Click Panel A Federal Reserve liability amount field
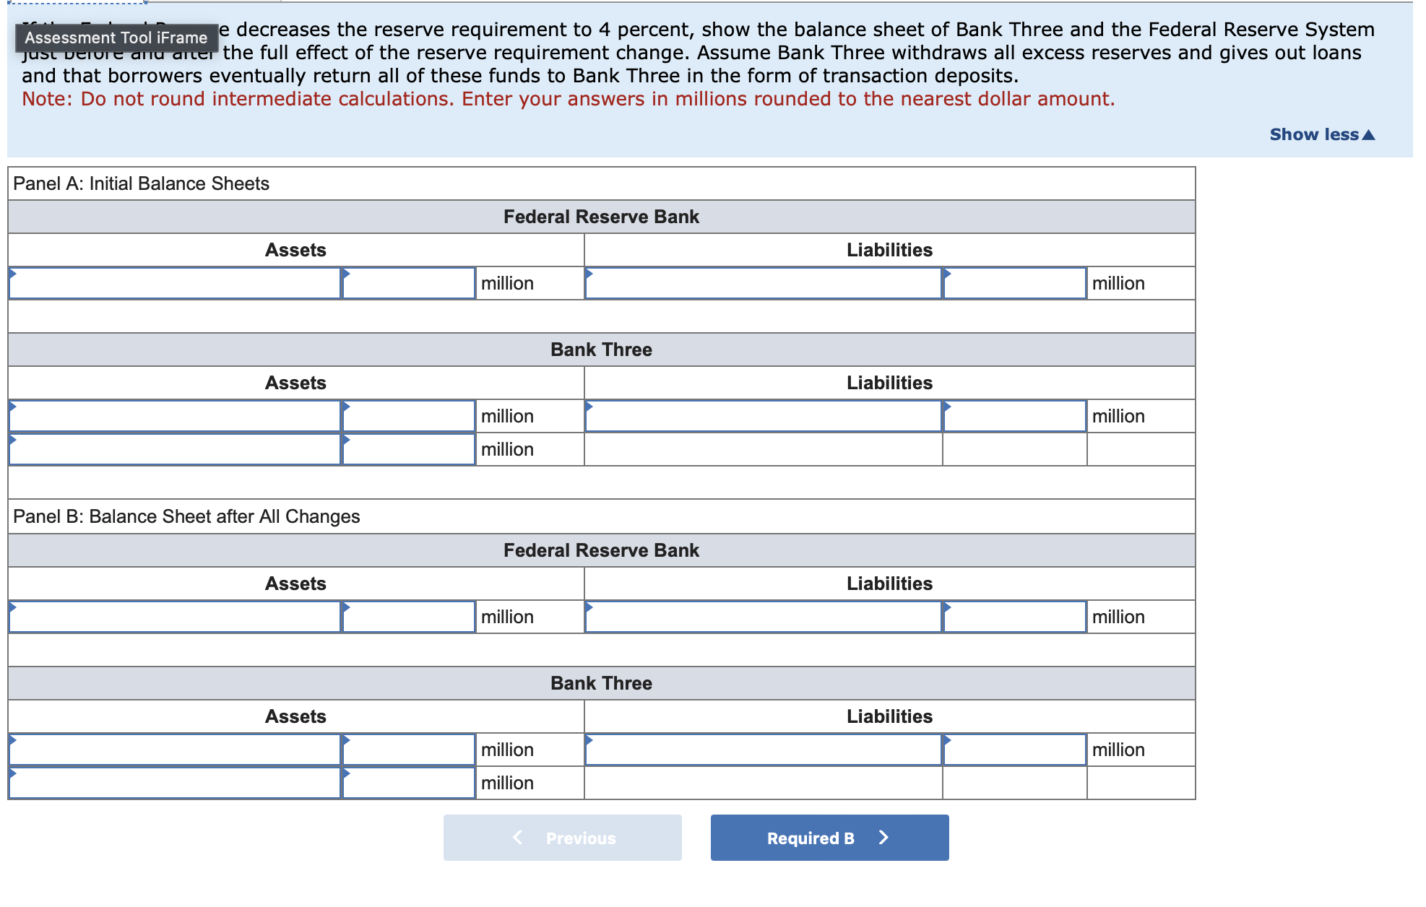Image resolution: width=1426 pixels, height=907 pixels. [x=1014, y=283]
